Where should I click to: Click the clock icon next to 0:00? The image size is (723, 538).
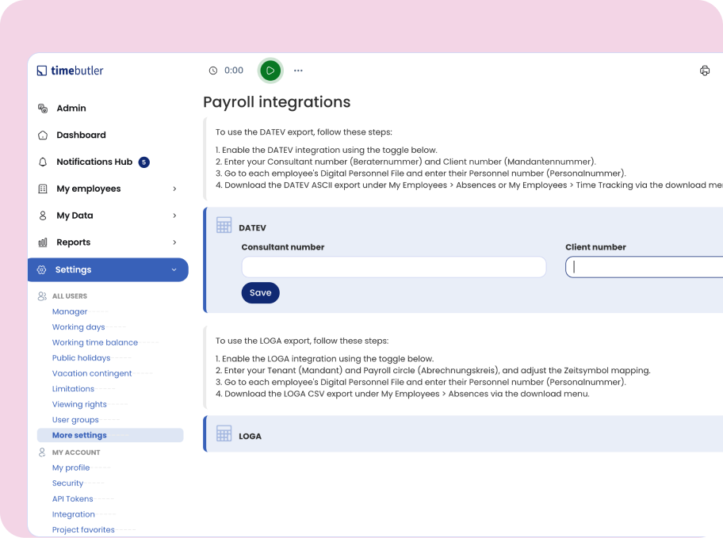[213, 71]
